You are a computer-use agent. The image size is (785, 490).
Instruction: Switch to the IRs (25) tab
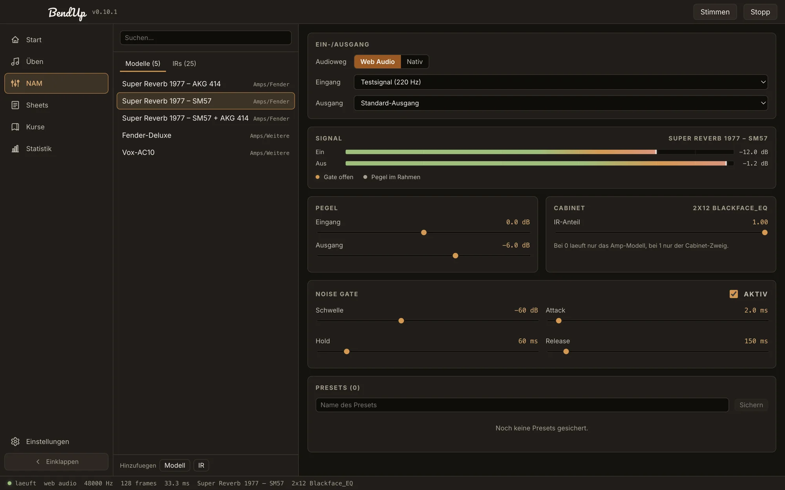pos(184,64)
